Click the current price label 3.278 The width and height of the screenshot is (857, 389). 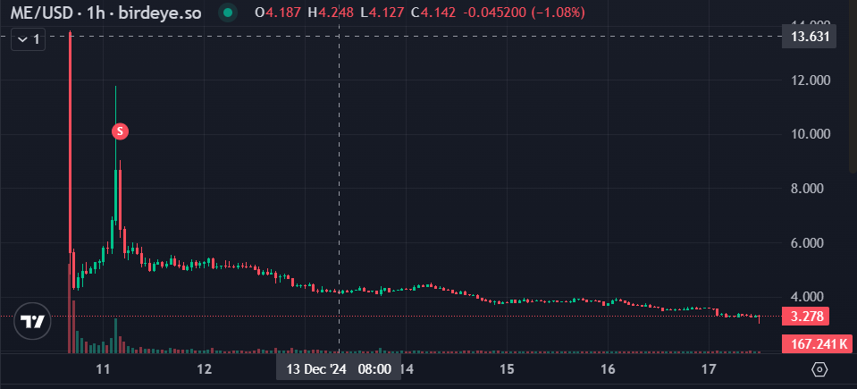click(806, 317)
